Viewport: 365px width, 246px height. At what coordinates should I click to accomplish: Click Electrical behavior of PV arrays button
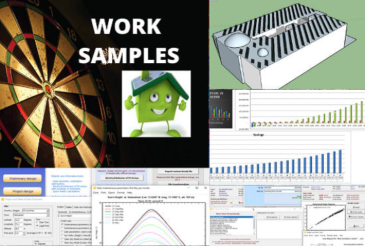click(x=122, y=178)
